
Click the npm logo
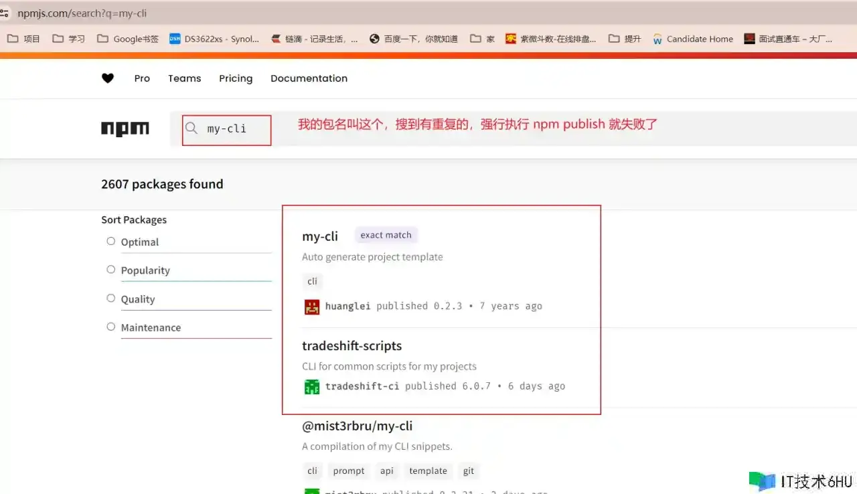pyautogui.click(x=125, y=129)
